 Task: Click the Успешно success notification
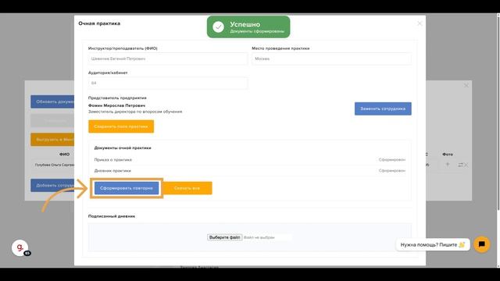[248, 27]
